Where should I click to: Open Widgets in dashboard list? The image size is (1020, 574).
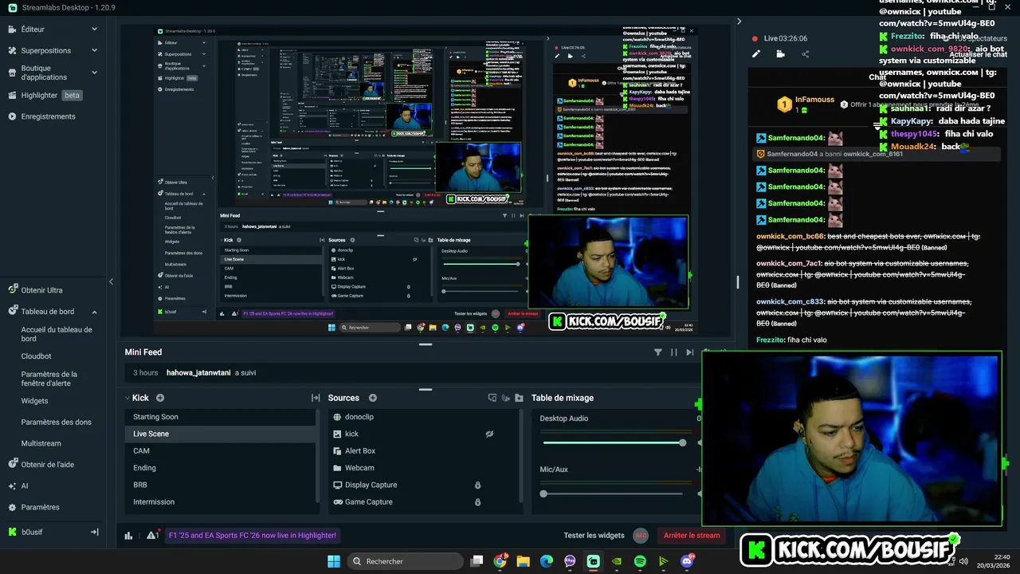(x=34, y=401)
